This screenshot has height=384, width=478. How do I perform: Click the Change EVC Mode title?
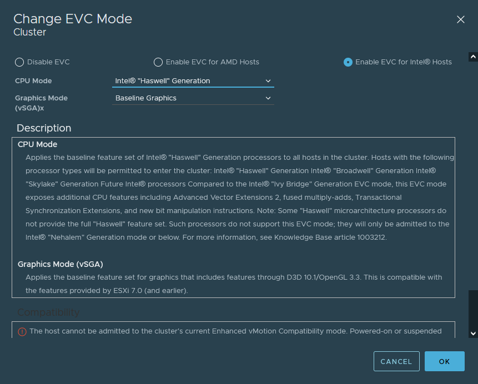[x=73, y=19]
